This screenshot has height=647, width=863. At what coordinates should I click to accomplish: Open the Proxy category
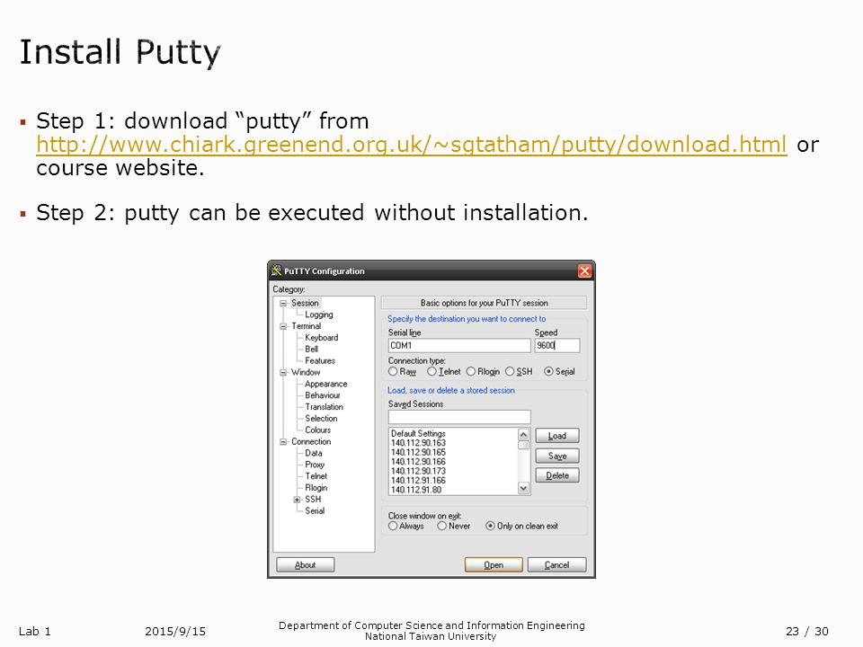[x=315, y=465]
